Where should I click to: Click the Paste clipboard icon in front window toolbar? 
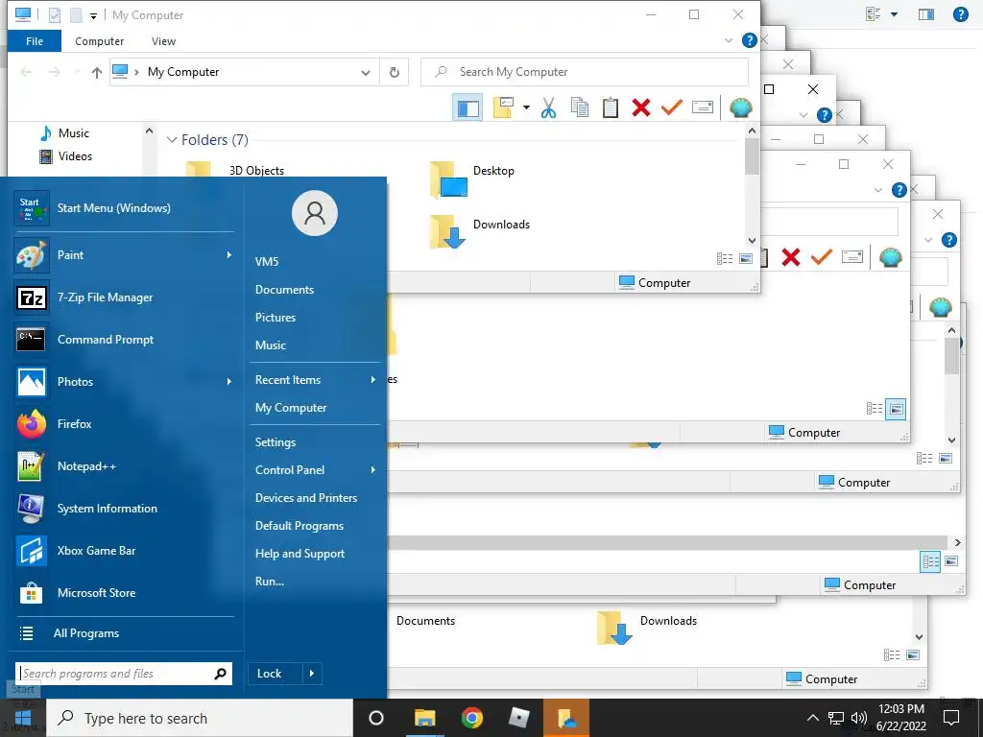tap(610, 107)
